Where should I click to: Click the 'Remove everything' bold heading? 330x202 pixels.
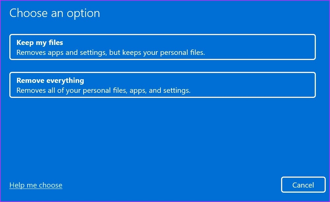50,80
